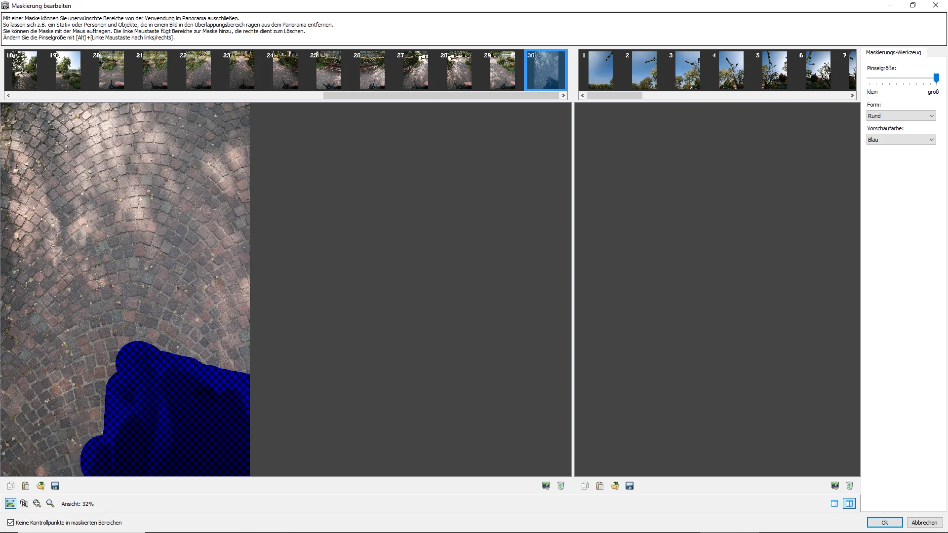Click the 'klein' label under the brush slider
This screenshot has height=533, width=948.
click(x=872, y=92)
